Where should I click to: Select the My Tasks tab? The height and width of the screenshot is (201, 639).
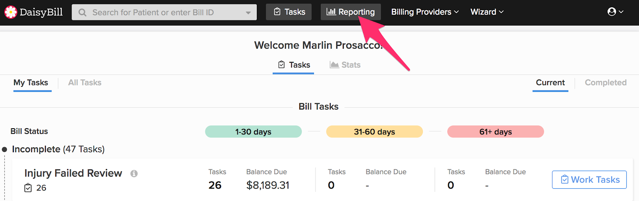pyautogui.click(x=31, y=83)
